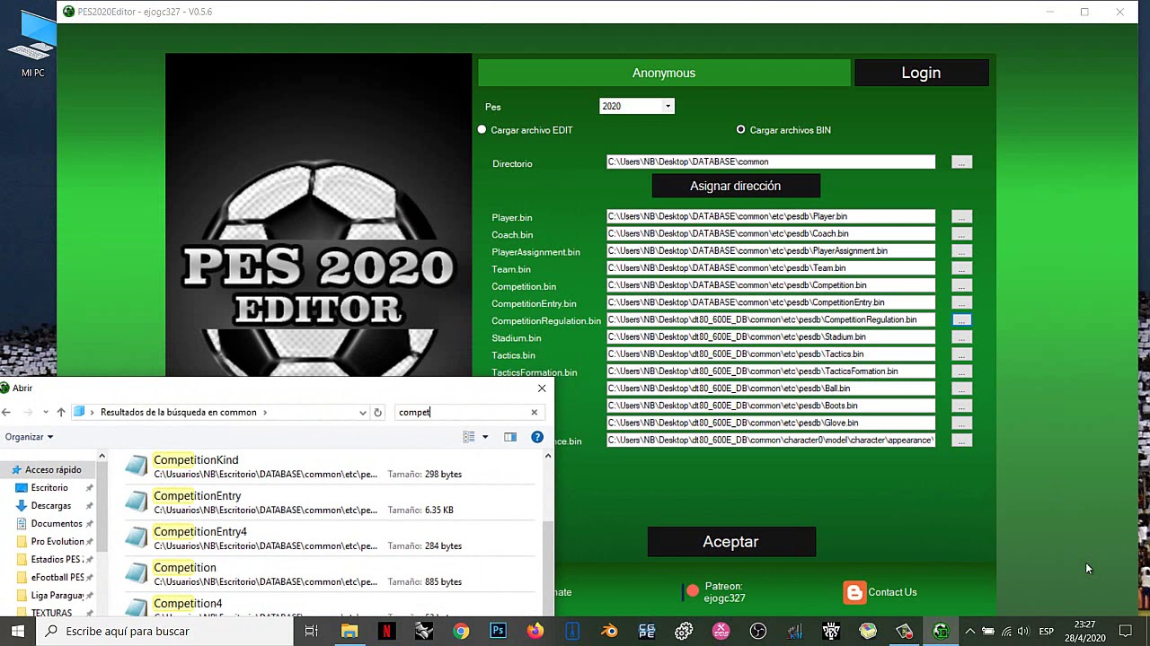Click the Login button
Viewport: 1150px width, 646px height.
pyautogui.click(x=921, y=73)
